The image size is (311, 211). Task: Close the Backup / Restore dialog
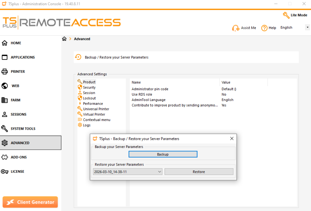pyautogui.click(x=232, y=138)
